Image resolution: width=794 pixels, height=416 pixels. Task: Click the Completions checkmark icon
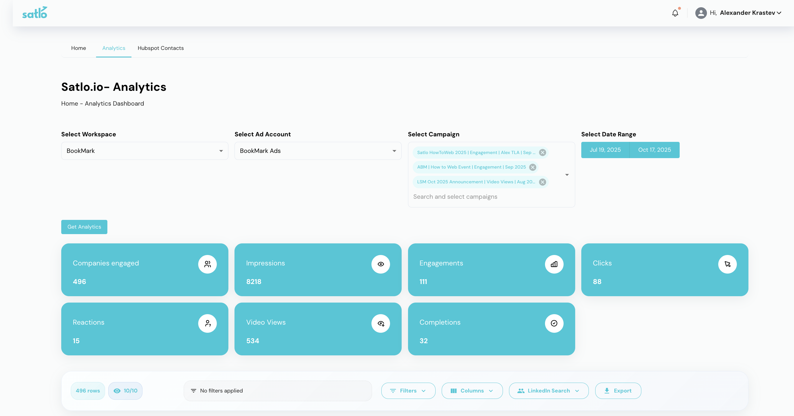click(554, 323)
